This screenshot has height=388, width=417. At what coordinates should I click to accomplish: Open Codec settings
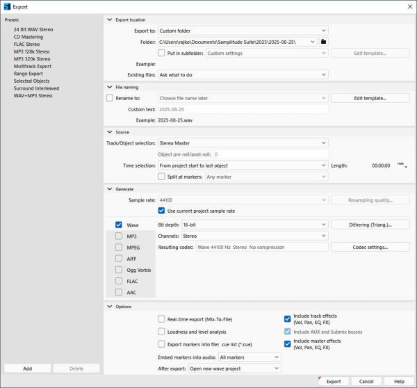(x=370, y=247)
